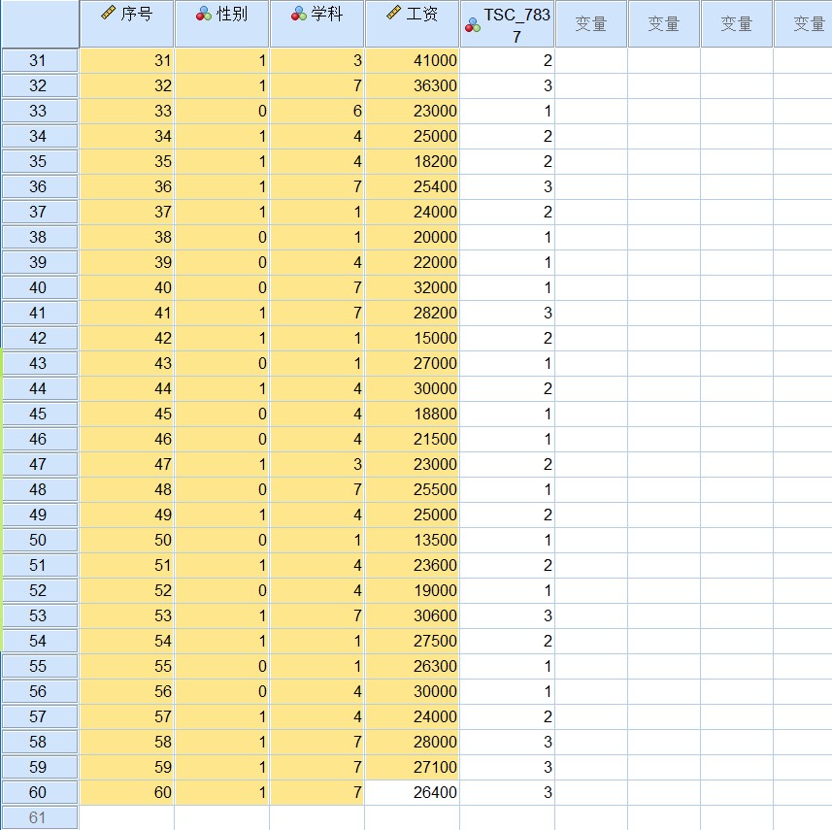This screenshot has width=832, height=830.
Task: Click the salary cell 32000
Action: (x=412, y=287)
